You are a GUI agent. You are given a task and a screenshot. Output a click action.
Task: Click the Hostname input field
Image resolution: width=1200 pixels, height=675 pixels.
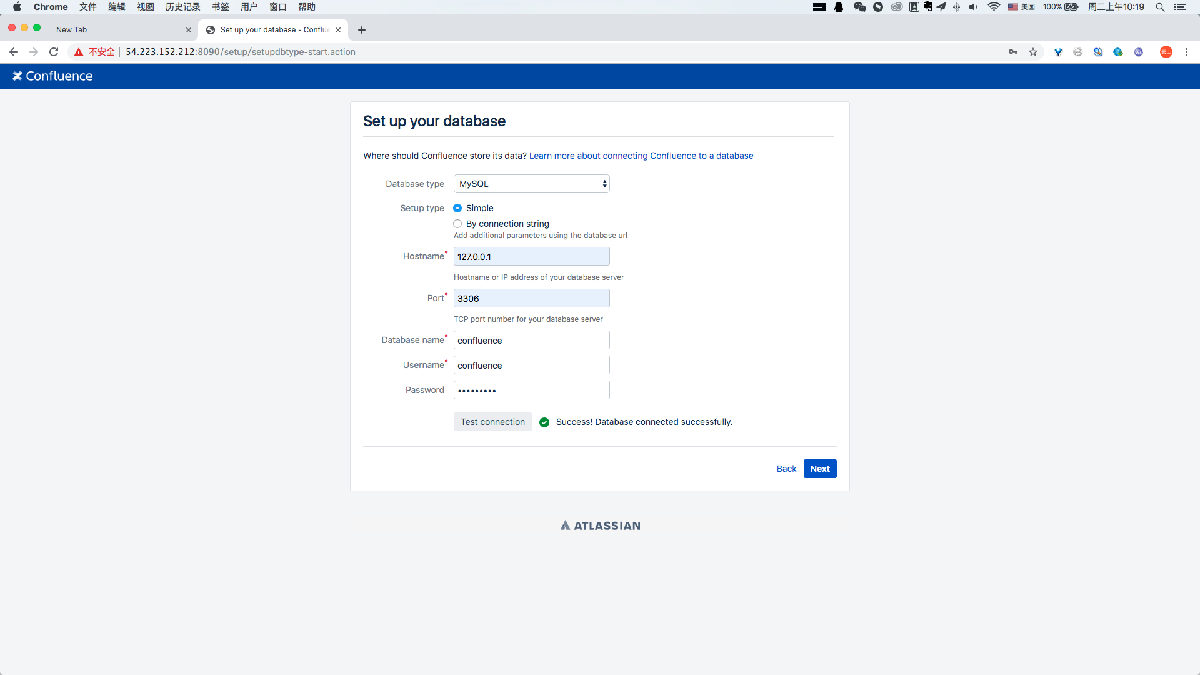[532, 256]
